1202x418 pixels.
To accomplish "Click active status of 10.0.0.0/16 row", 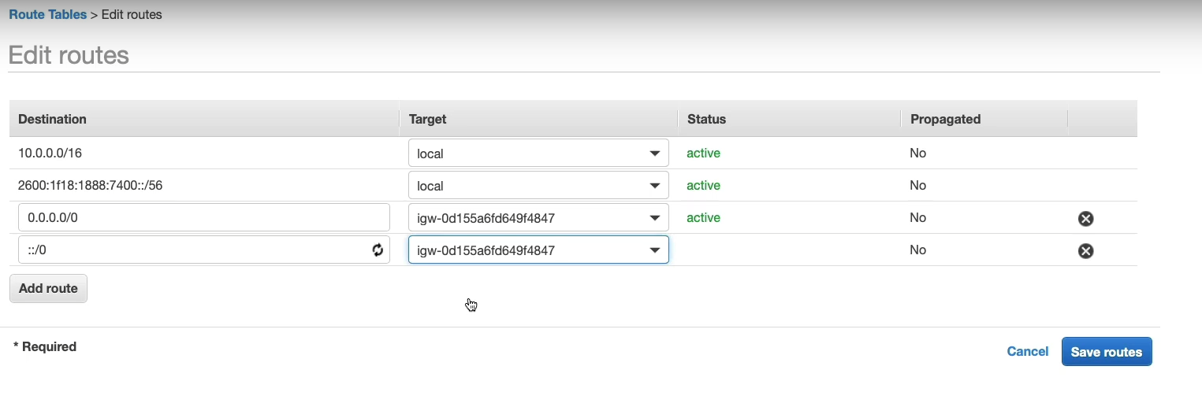I will tap(703, 154).
